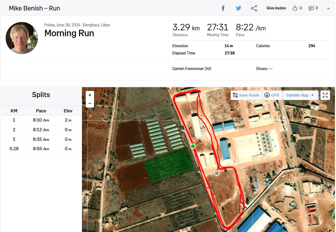
Task: Click the 3.29 km distance value
Action: coord(186,27)
